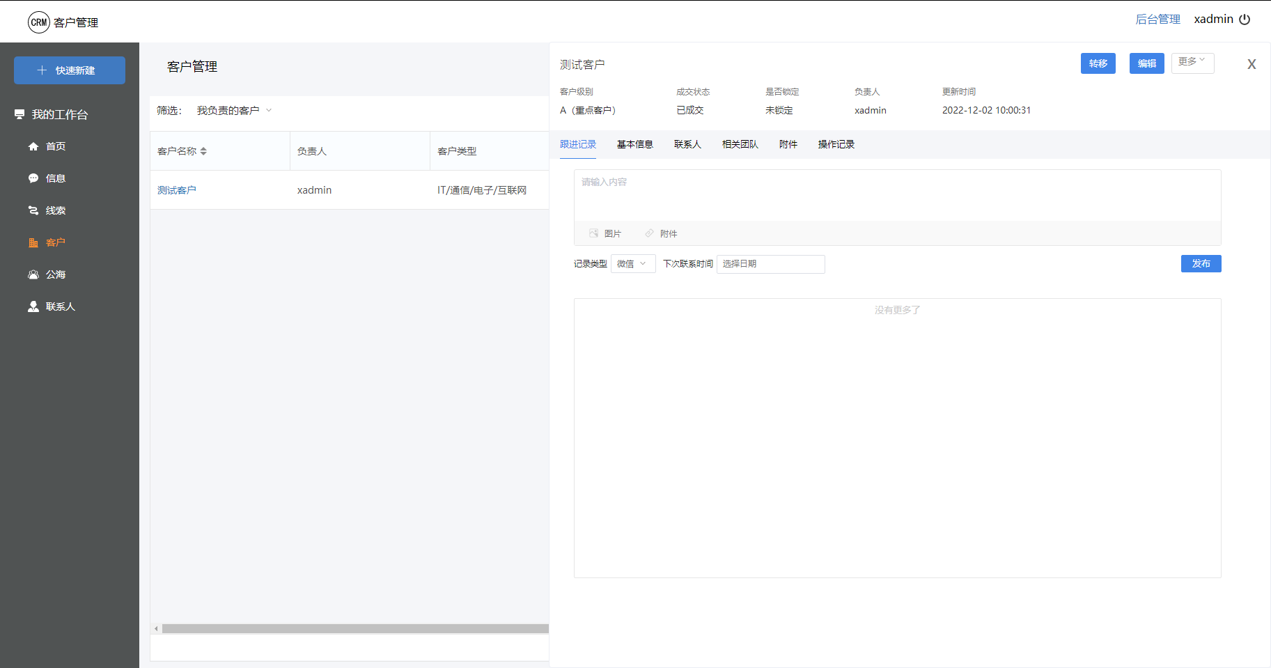Click the 转移 transfer button
The width and height of the screenshot is (1271, 668).
(x=1098, y=63)
